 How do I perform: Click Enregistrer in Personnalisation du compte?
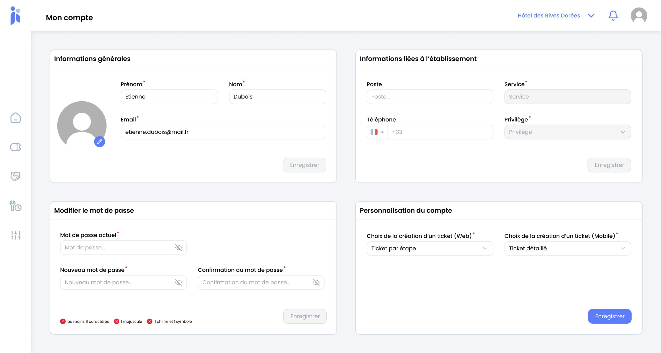[x=609, y=316]
